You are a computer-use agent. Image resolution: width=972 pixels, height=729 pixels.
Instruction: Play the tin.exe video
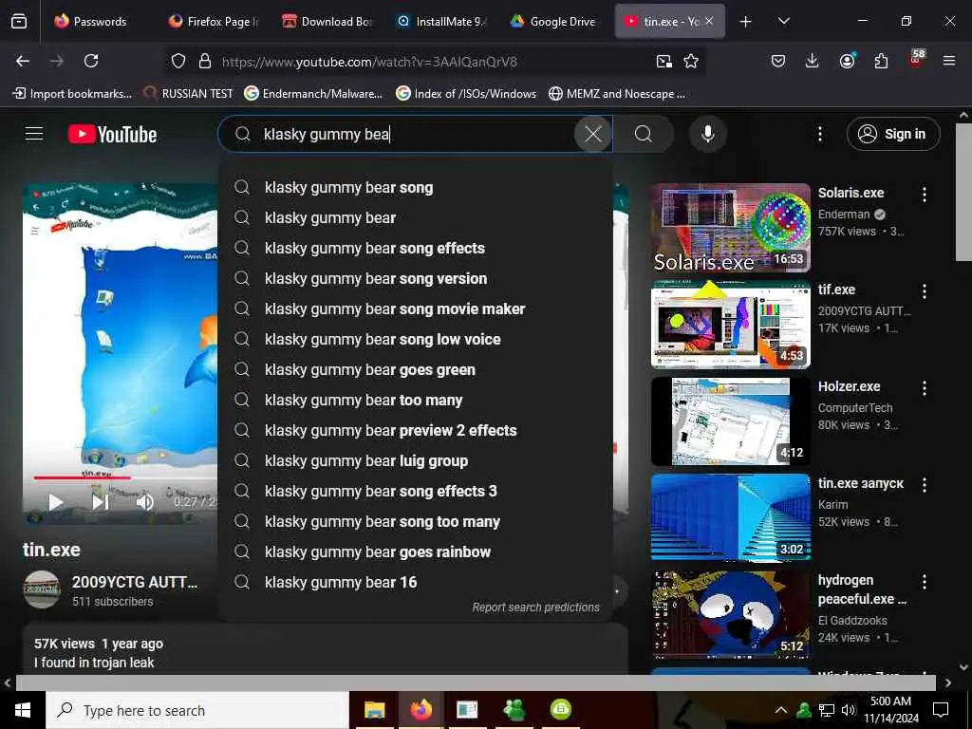click(x=56, y=501)
